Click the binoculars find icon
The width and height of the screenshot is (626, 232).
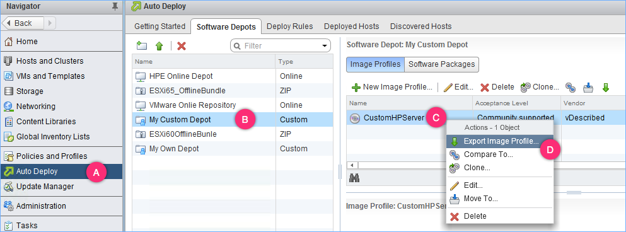coord(354,178)
